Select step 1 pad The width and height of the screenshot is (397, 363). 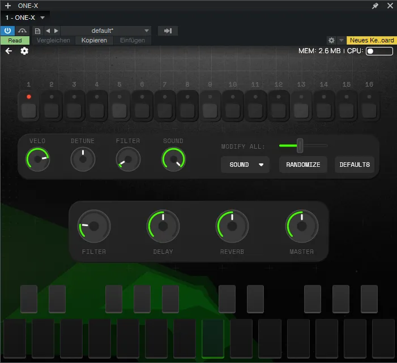(x=29, y=106)
